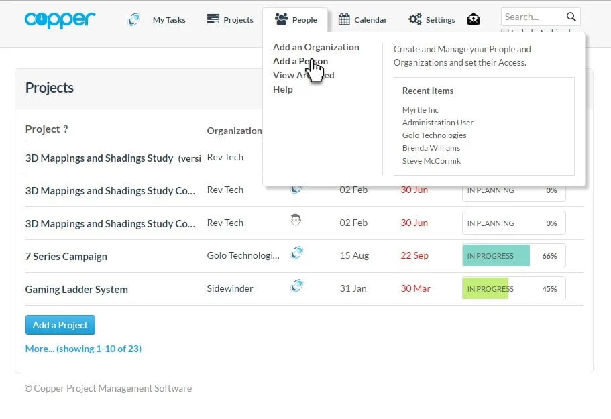Click the Projects stack icon
Image resolution: width=611 pixels, height=419 pixels.
click(213, 19)
